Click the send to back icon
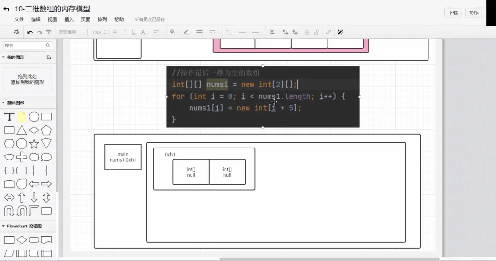496x261 pixels. click(295, 32)
